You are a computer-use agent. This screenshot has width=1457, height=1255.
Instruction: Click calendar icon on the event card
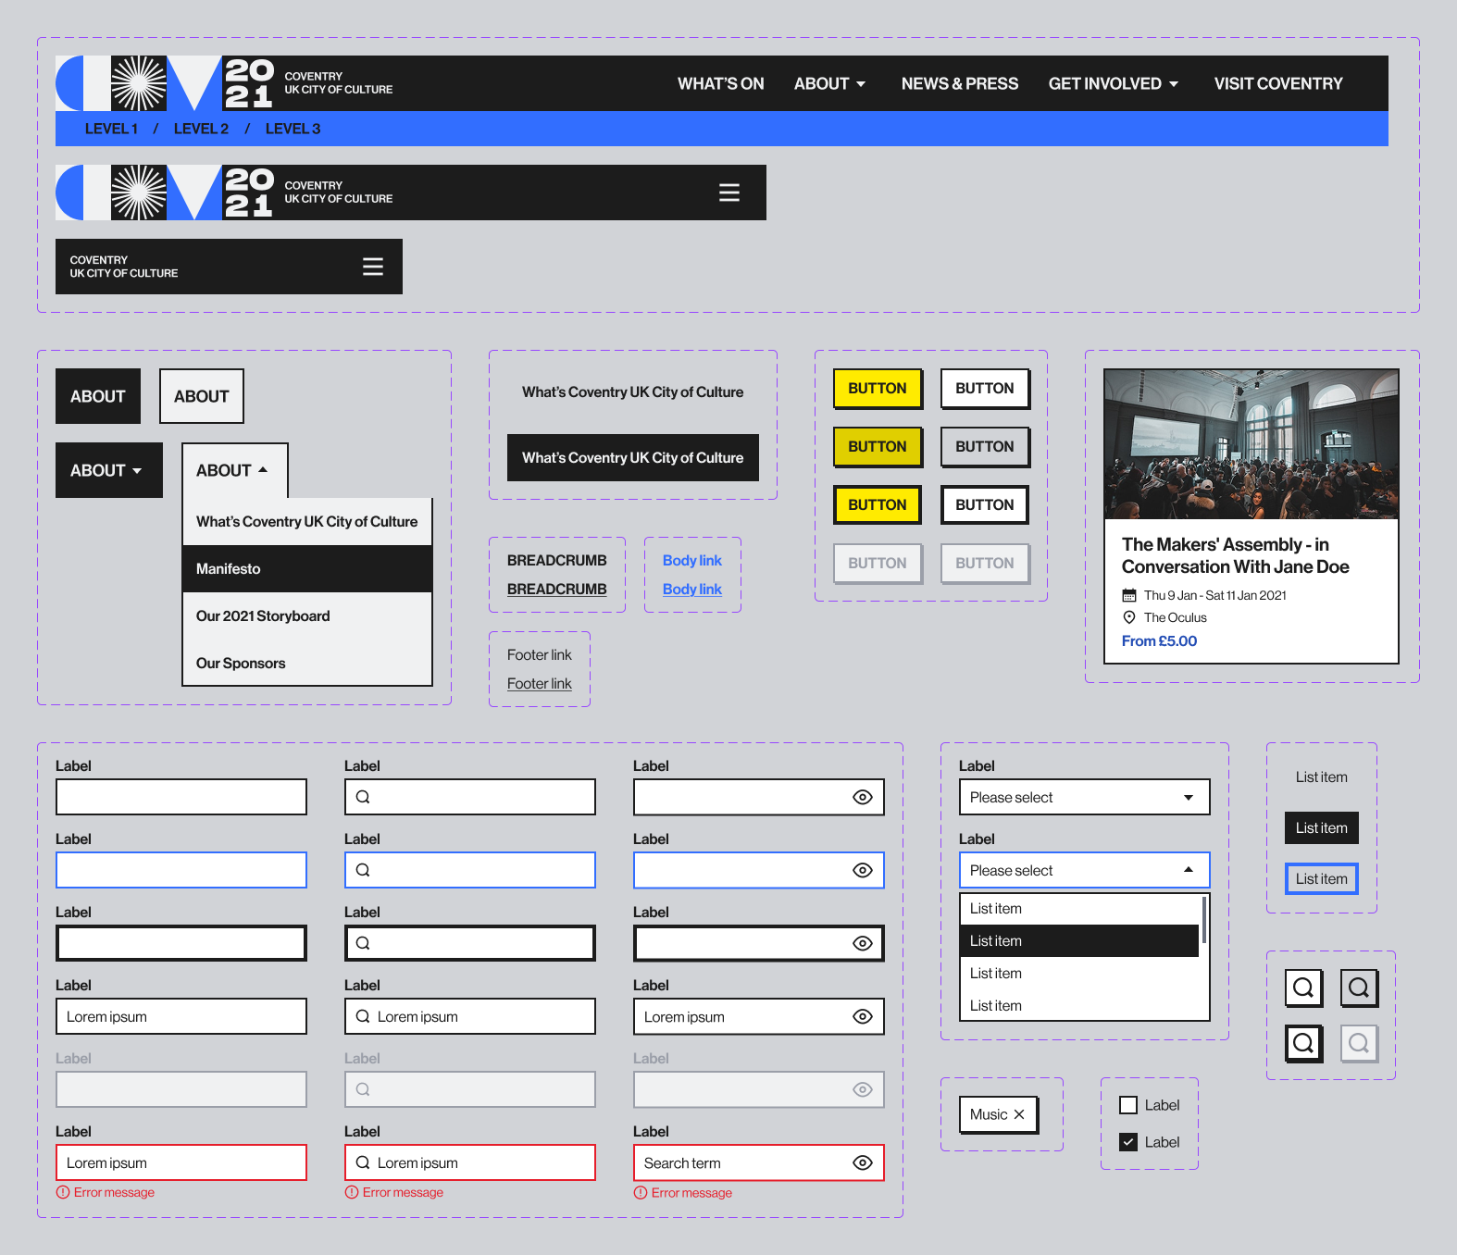point(1129,595)
